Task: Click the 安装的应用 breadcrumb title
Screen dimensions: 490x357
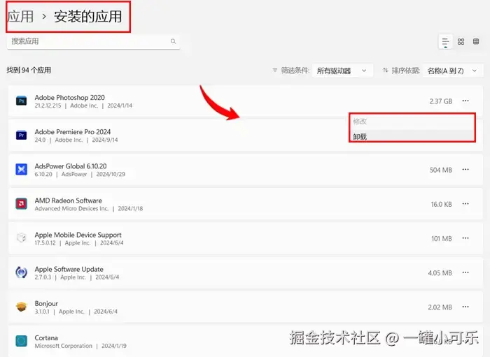Action: point(87,17)
